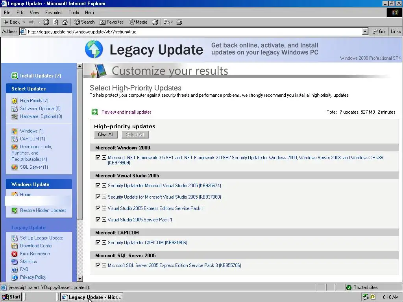Go to the Home page icon
This screenshot has height=302, width=403.
pyautogui.click(x=65, y=22)
